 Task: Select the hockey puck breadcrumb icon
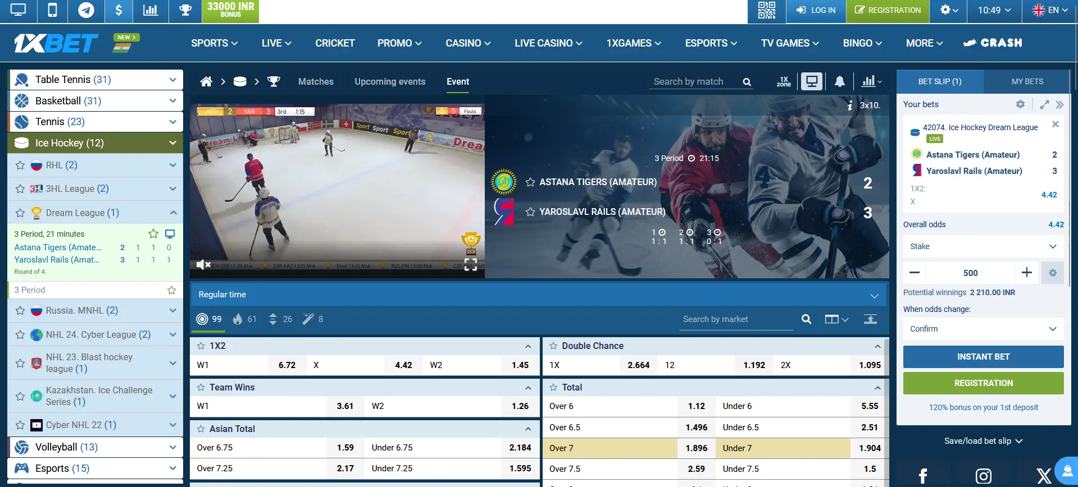click(x=240, y=82)
